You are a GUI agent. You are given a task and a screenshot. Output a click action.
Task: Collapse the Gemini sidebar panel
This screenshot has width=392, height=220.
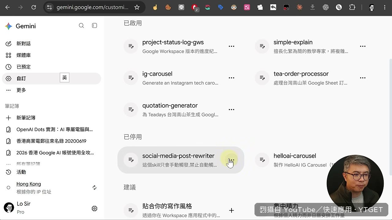pyautogui.click(x=95, y=26)
